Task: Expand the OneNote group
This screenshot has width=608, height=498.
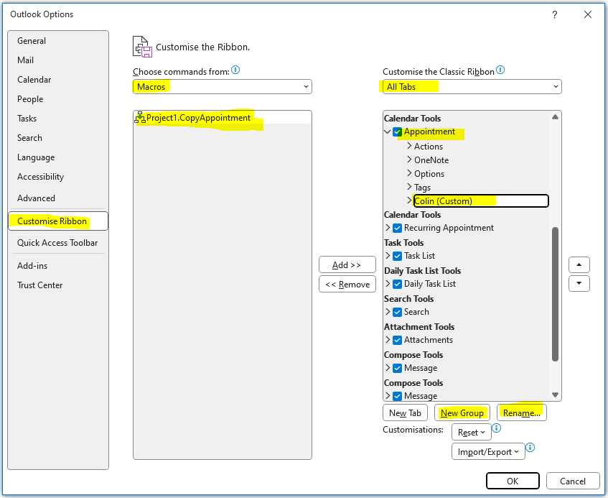Action: pos(409,160)
